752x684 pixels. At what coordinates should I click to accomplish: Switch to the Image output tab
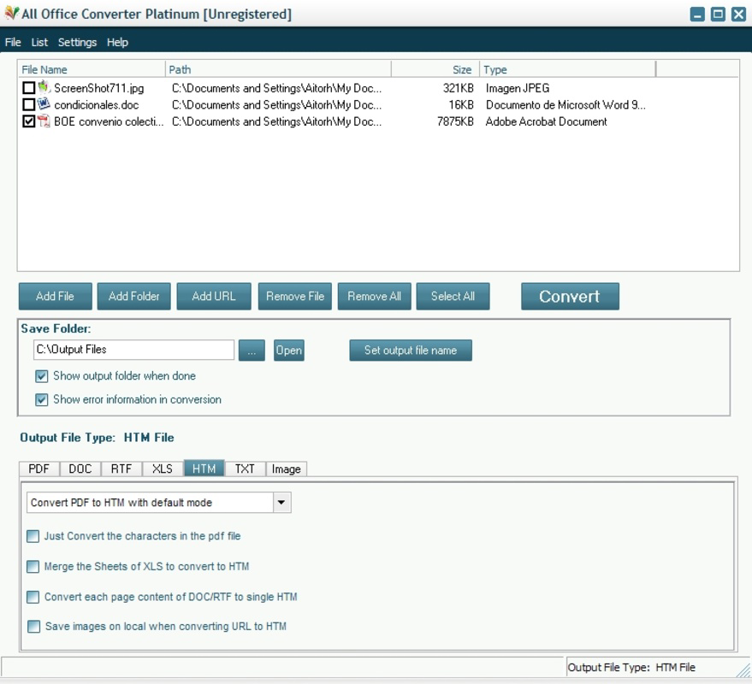click(287, 469)
